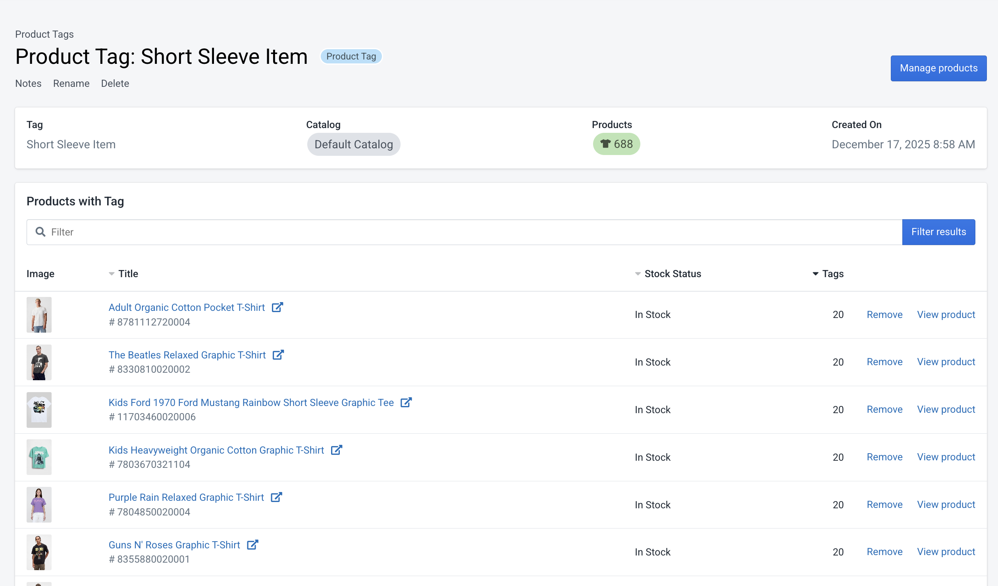Click external link icon for Kids Ford Mustang Tee

[x=406, y=402]
